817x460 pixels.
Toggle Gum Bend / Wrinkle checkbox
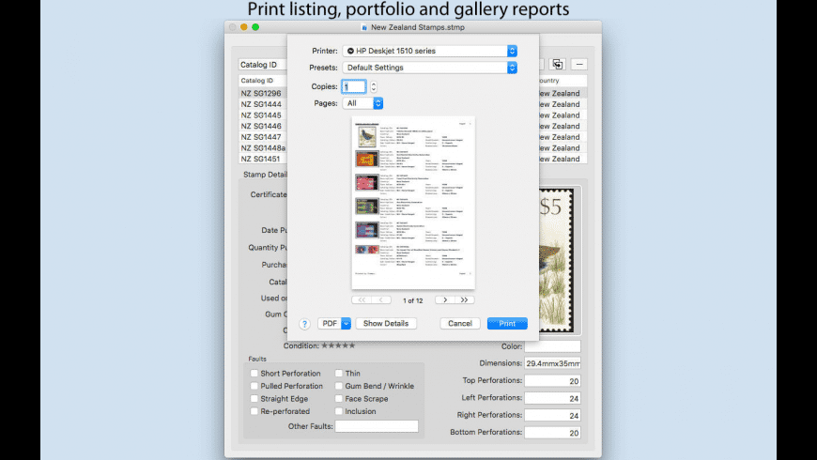339,386
